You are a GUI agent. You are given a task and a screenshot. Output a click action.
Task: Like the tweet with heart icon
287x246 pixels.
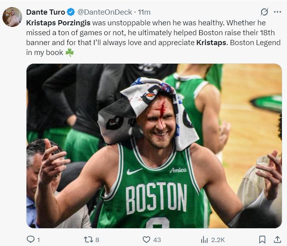pyautogui.click(x=146, y=239)
